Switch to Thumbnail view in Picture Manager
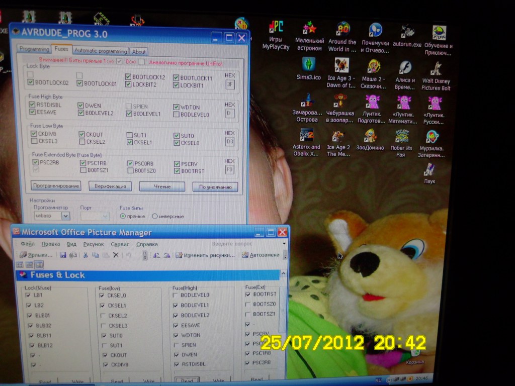Viewport: 515px width, 386px height. (x=20, y=265)
